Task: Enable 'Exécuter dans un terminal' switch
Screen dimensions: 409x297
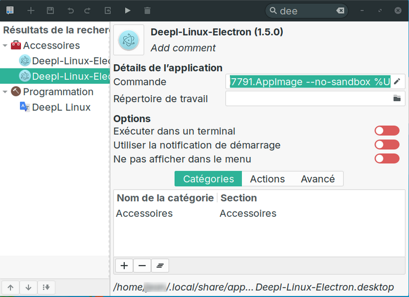Action: pyautogui.click(x=387, y=131)
